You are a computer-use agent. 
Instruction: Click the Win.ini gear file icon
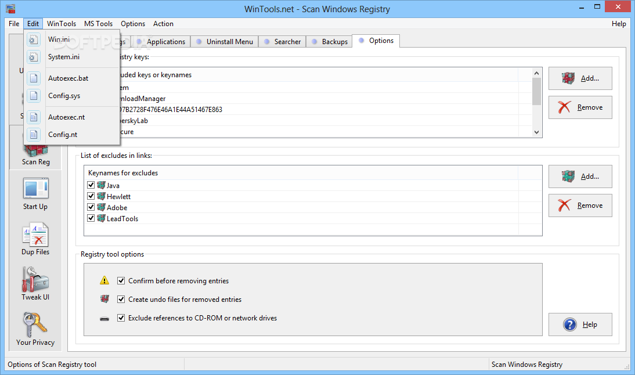[34, 39]
